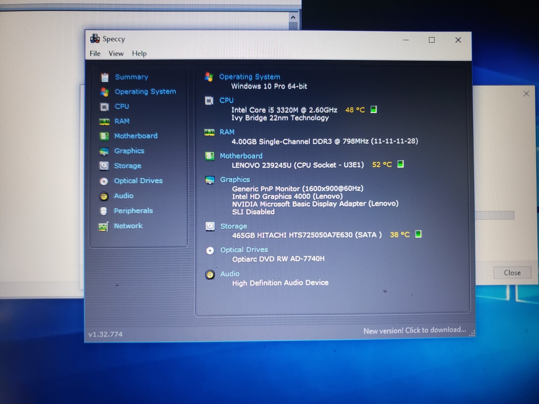This screenshot has height=404, width=539.
Task: Click the Peripherals mouse icon in sidebar
Action: (x=103, y=211)
